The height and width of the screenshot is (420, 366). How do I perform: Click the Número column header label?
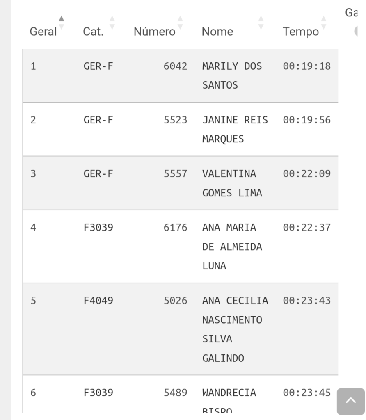[x=155, y=32]
